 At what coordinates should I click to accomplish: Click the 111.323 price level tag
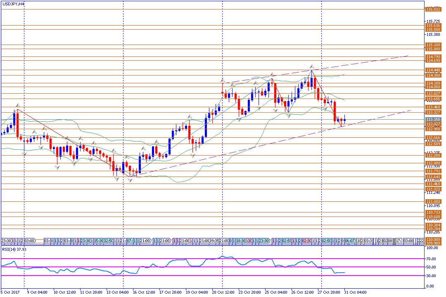[x=433, y=189]
